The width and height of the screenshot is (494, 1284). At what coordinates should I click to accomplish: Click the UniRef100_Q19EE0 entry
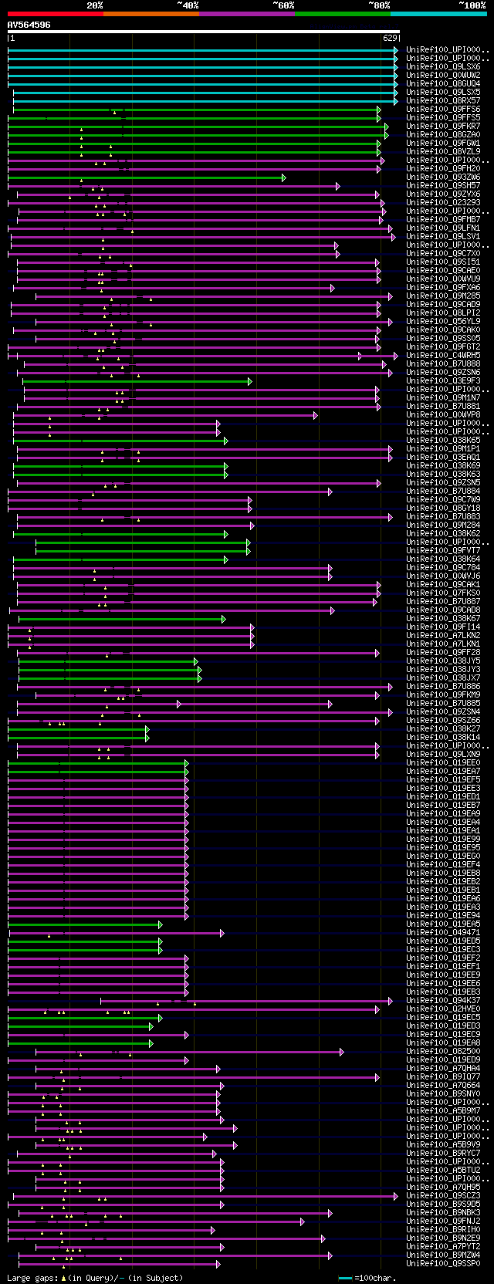pos(443,763)
